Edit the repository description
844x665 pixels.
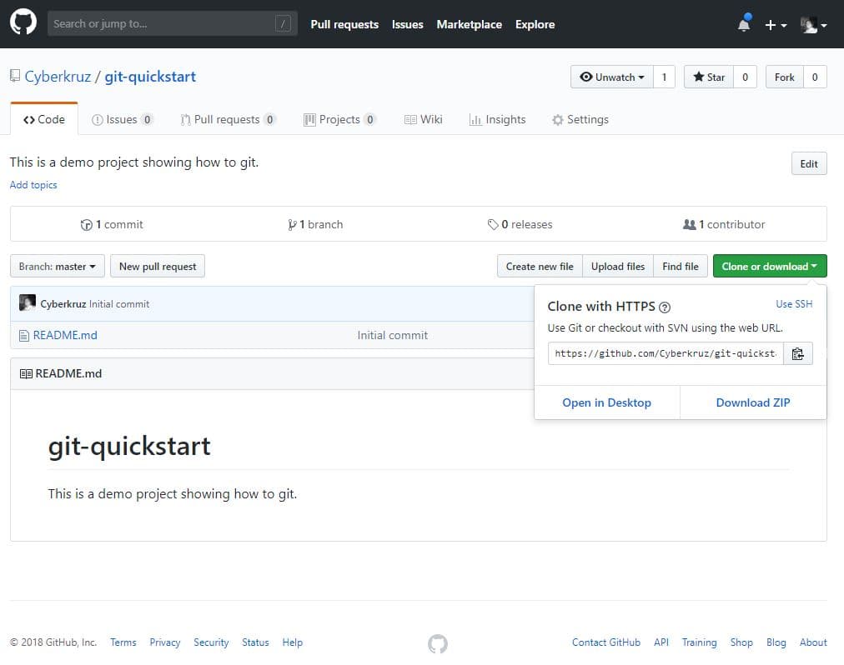tap(808, 163)
